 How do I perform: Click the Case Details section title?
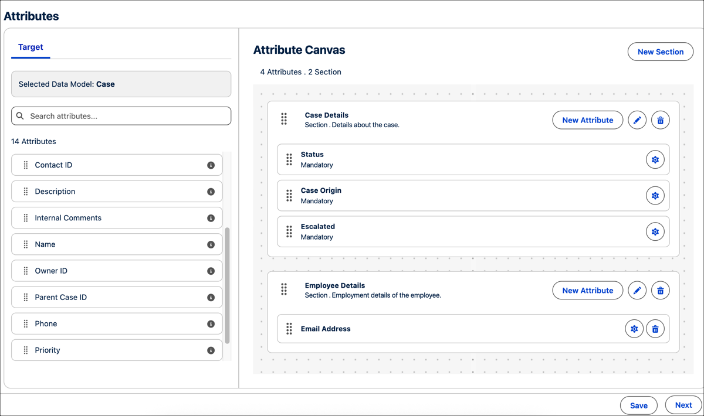(327, 115)
